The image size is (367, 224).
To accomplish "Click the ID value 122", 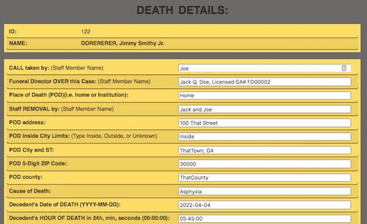I will point(86,32).
